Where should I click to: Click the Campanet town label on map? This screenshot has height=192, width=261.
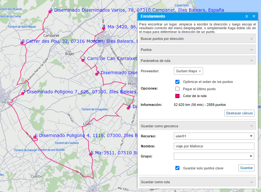click(x=51, y=36)
